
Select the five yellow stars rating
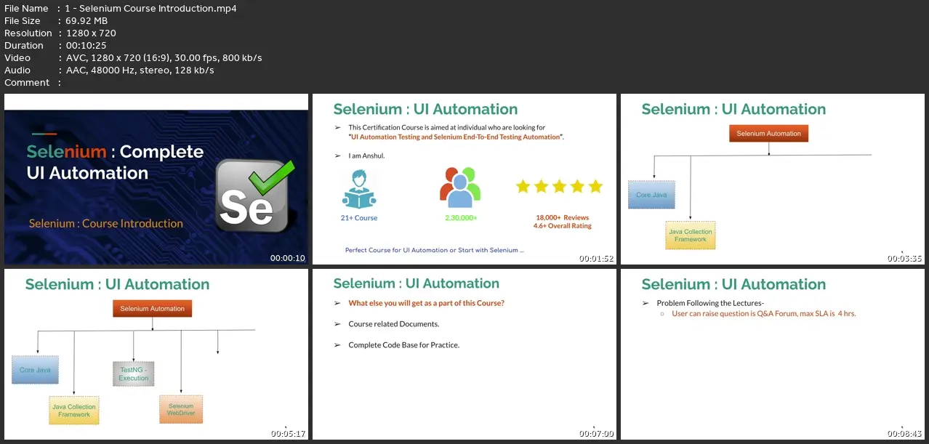coord(559,187)
